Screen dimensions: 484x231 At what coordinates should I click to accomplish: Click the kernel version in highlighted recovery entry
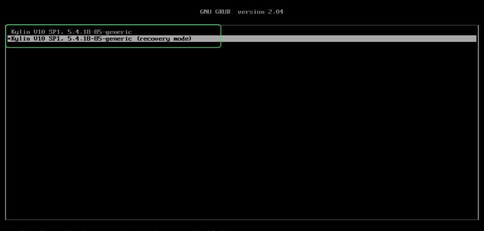pos(99,39)
